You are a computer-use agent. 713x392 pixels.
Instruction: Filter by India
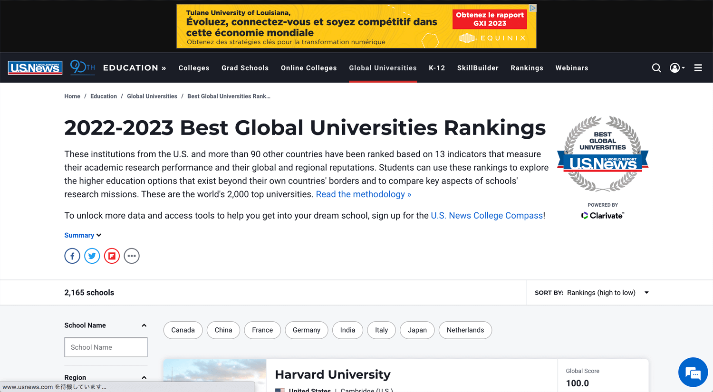[x=347, y=330]
